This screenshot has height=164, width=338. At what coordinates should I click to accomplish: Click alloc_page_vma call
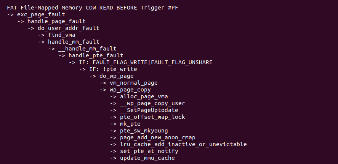coord(144,96)
